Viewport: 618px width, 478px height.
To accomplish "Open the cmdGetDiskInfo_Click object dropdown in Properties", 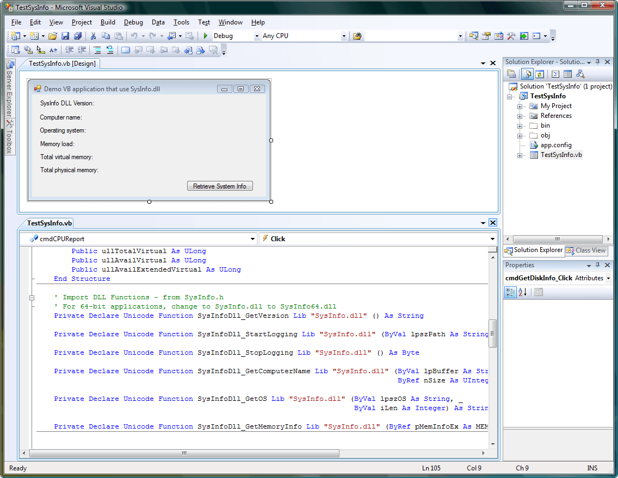I will coord(608,278).
